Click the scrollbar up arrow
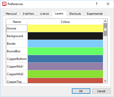This screenshot has height=97, width=114. point(105,21)
